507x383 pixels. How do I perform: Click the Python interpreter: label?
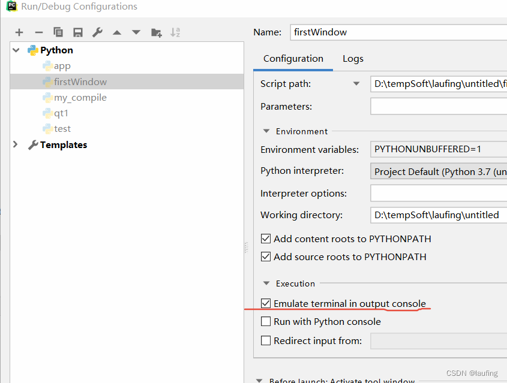point(302,171)
